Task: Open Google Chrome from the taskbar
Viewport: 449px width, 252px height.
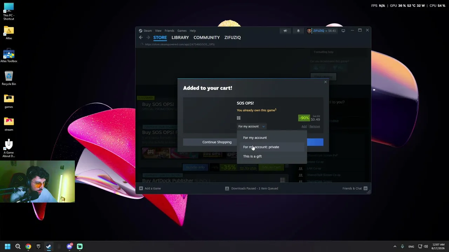Action: (28, 246)
